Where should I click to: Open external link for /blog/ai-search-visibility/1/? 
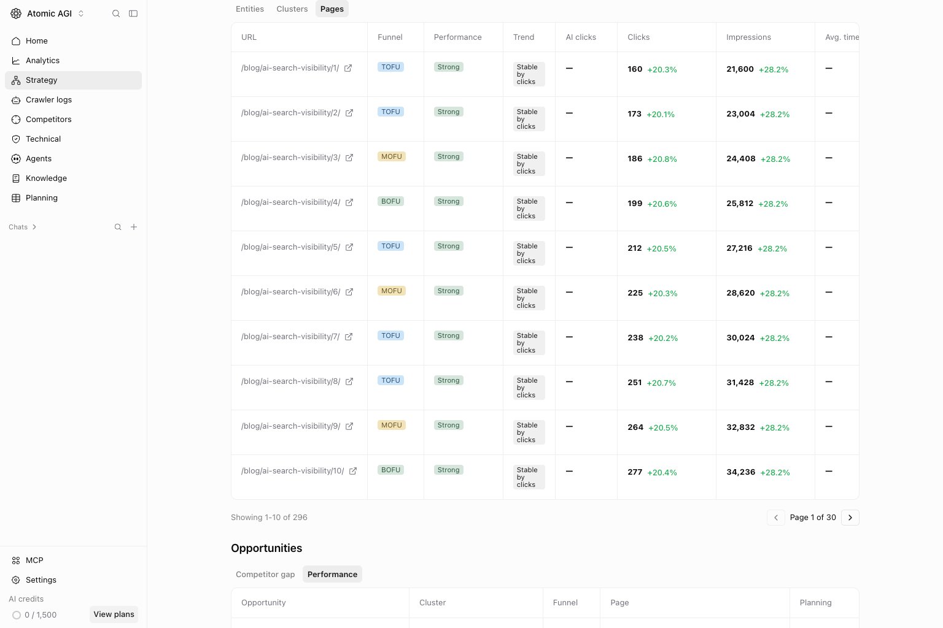[x=348, y=68]
